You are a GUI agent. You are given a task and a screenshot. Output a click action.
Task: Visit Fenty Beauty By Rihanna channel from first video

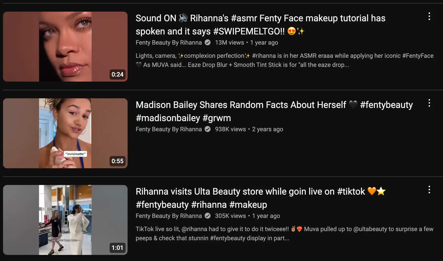coord(169,43)
